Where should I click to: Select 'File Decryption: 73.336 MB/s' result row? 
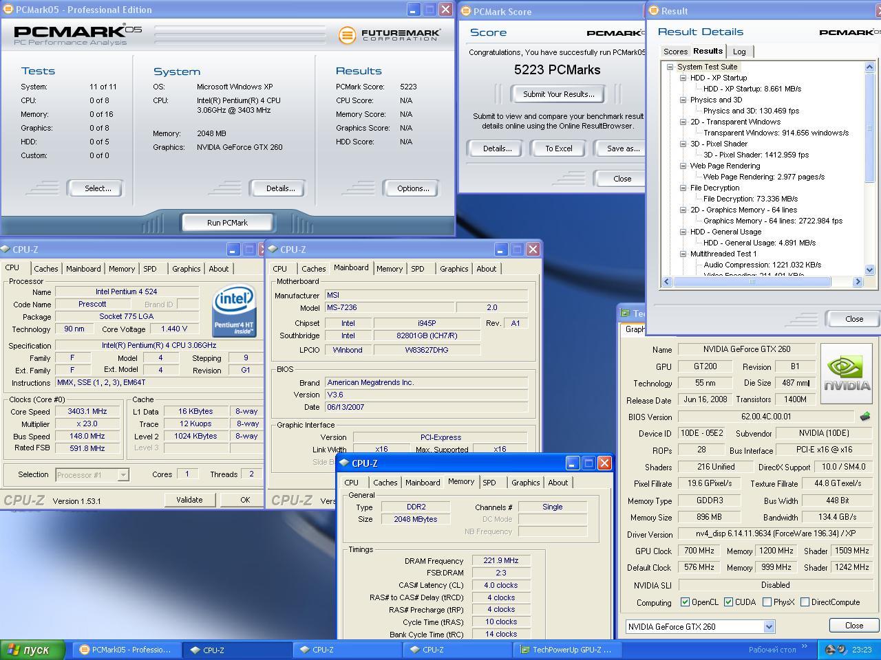tap(750, 199)
